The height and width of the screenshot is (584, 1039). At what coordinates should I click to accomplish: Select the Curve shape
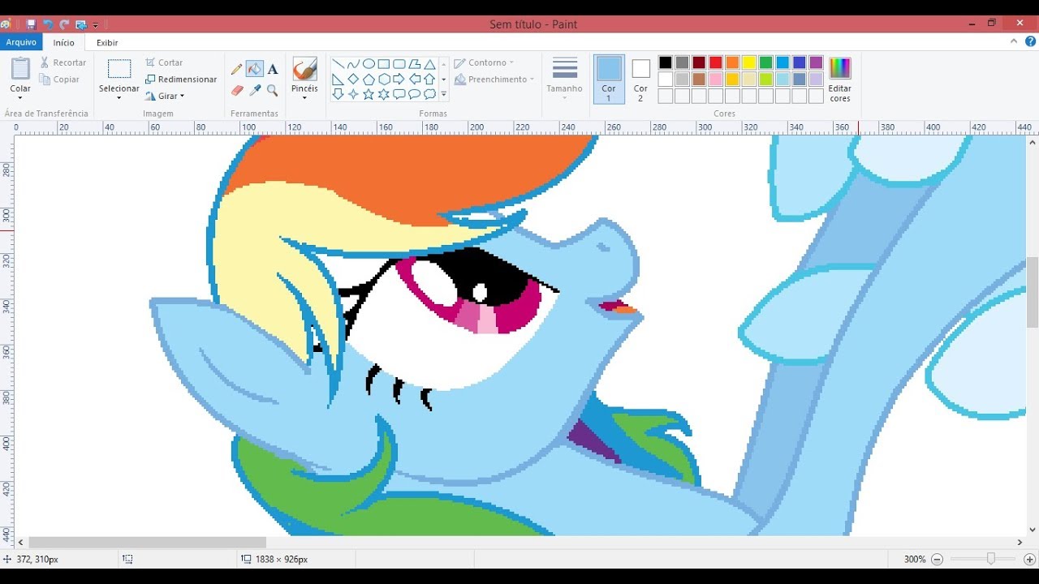(353, 64)
